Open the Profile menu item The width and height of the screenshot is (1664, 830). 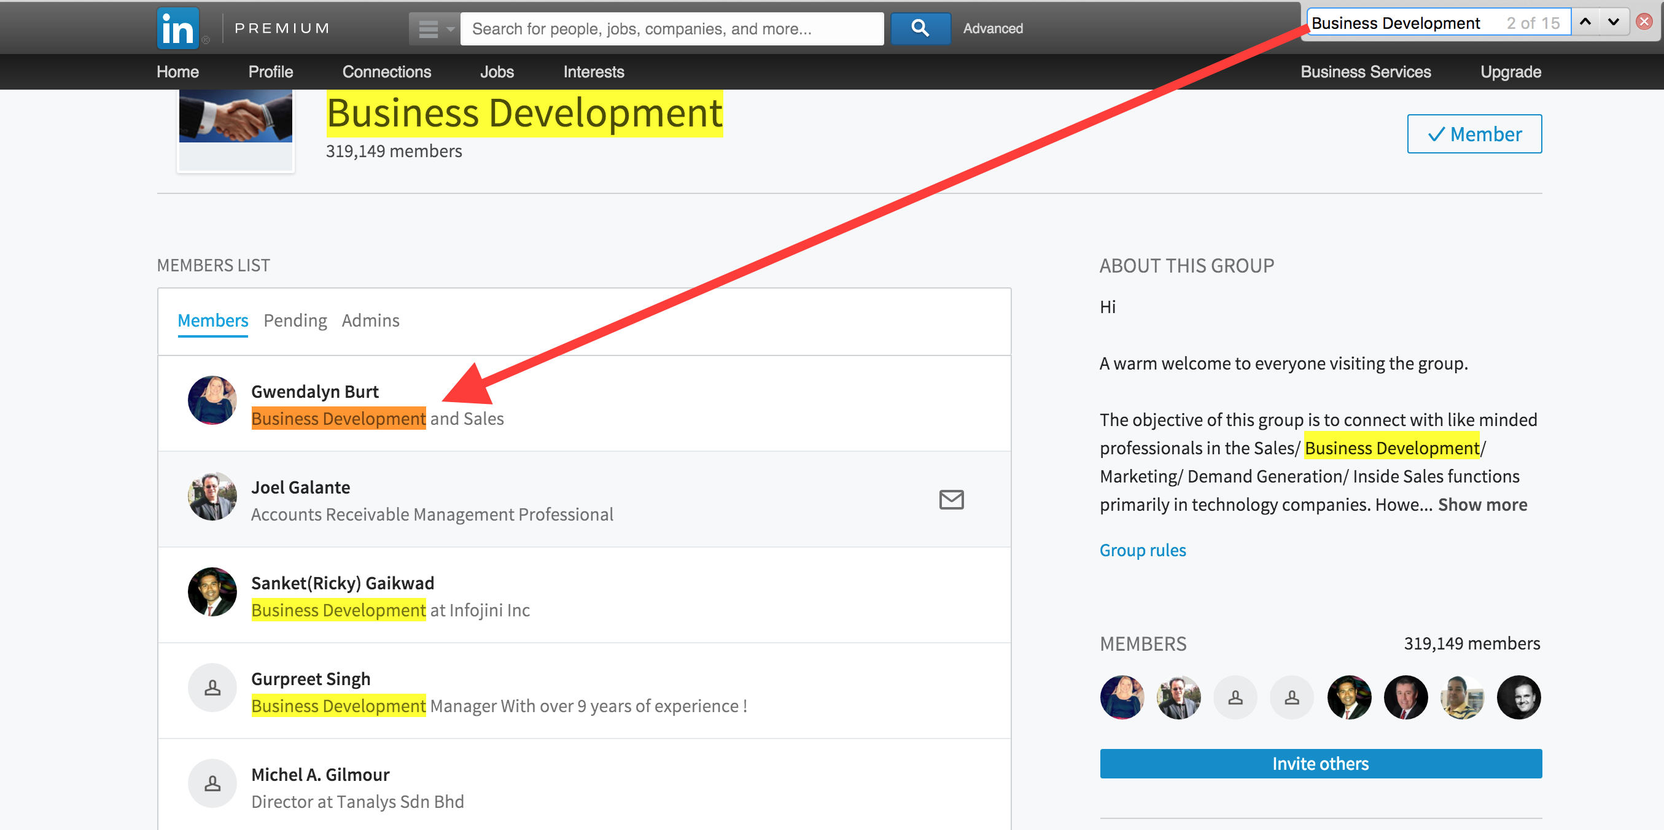click(271, 72)
